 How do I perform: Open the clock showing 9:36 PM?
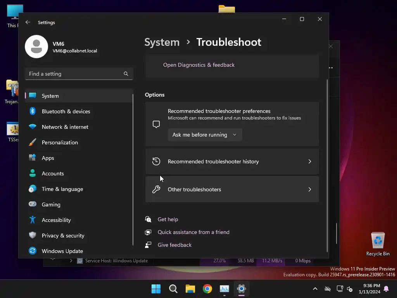[369, 289]
